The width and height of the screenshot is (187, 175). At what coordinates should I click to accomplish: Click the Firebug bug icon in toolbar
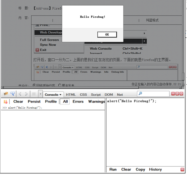click(x=5, y=94)
